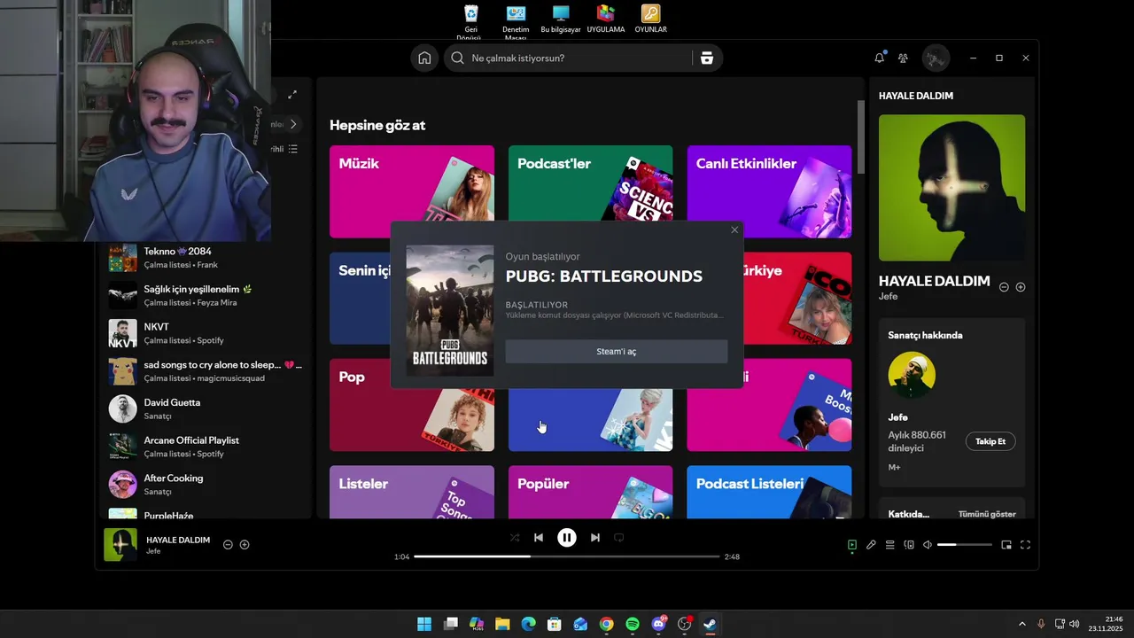Set volume on the volume slider

965,545
